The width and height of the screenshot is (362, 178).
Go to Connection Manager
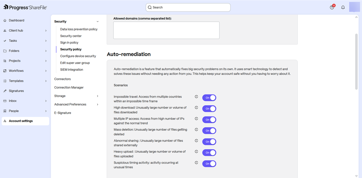click(x=69, y=88)
